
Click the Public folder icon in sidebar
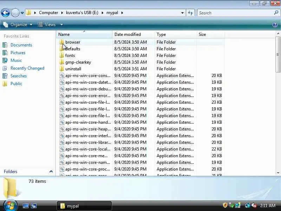5,84
